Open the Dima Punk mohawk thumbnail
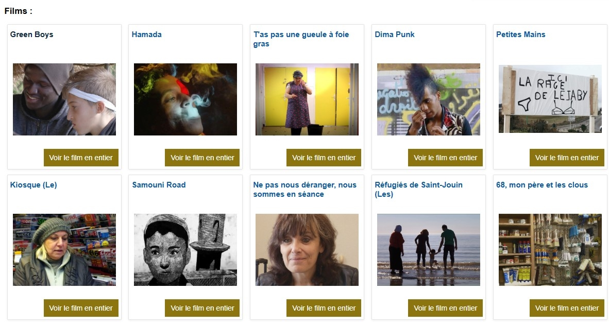The height and width of the screenshot is (324, 609). pos(428,99)
